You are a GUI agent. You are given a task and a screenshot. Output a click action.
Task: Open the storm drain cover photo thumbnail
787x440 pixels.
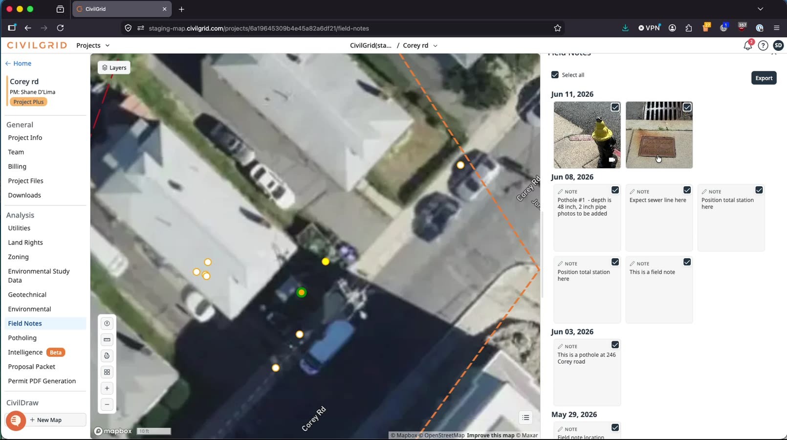coord(659,135)
